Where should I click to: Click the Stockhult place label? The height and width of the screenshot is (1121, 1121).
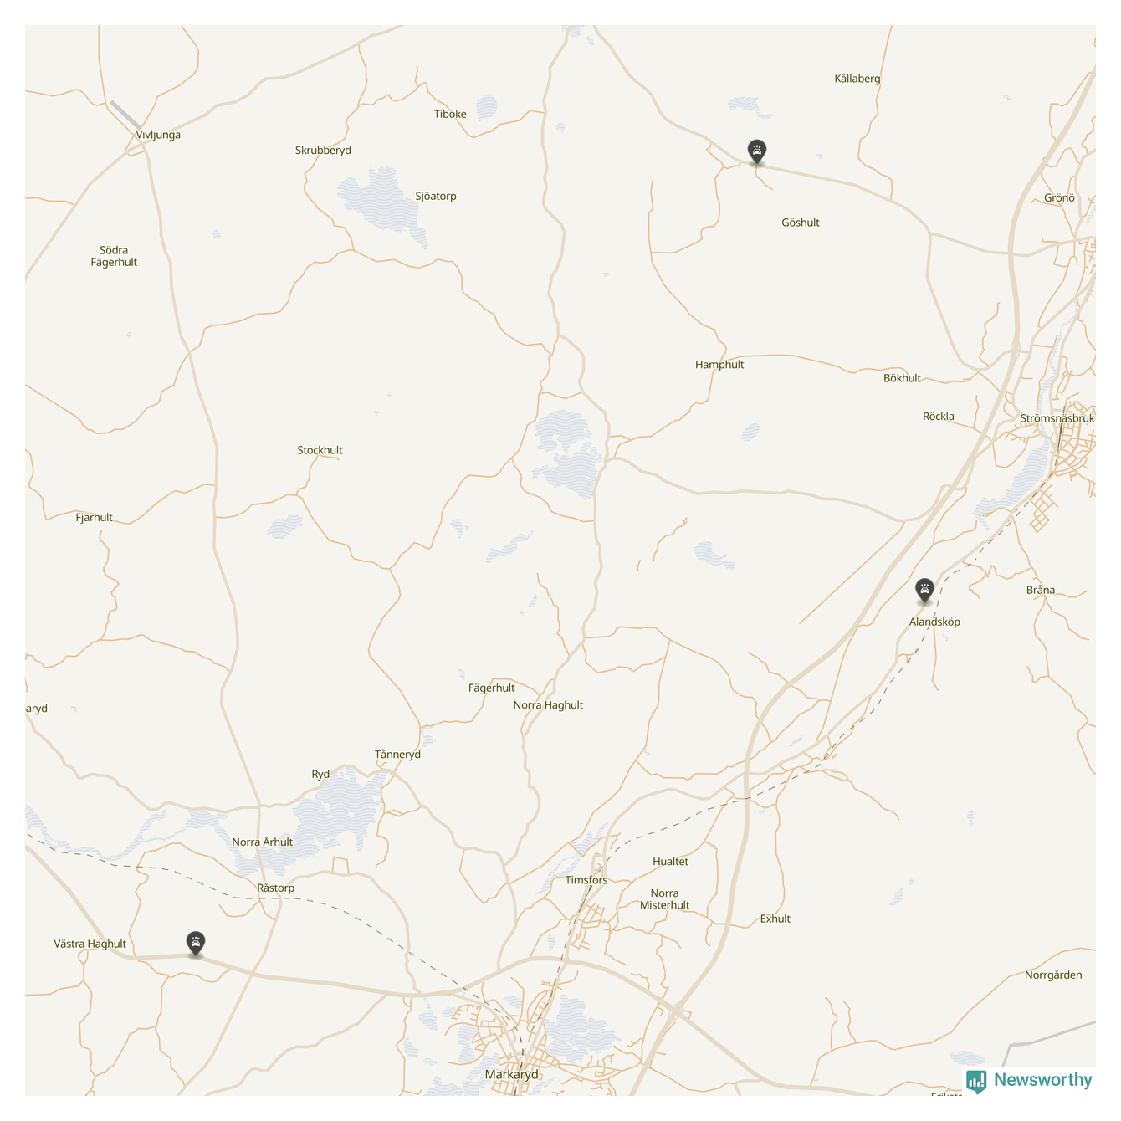tap(320, 450)
